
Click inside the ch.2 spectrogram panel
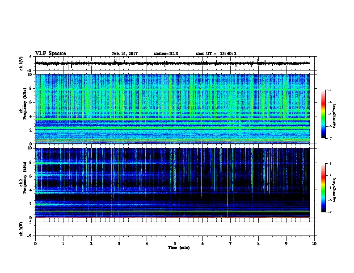click(173, 183)
